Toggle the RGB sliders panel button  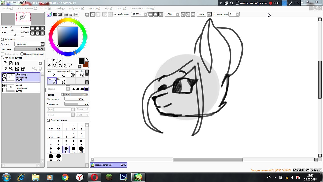(x=55, y=14)
